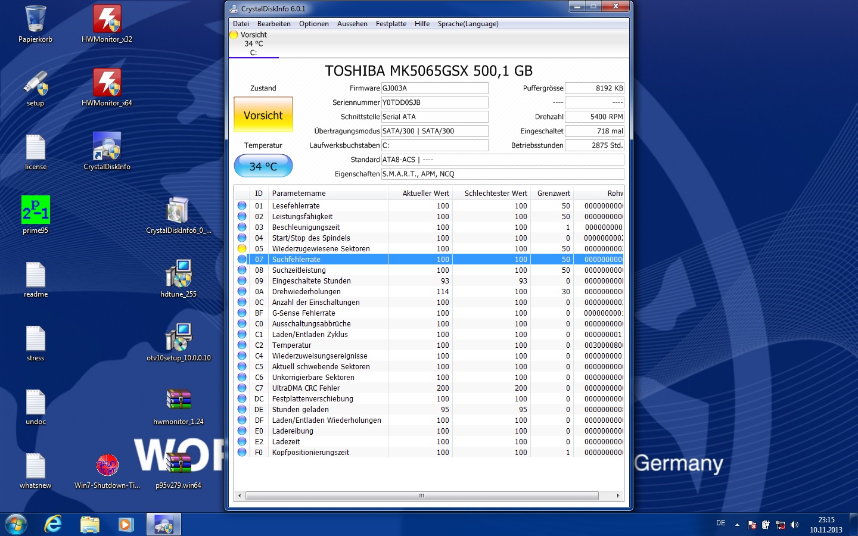The height and width of the screenshot is (536, 858).
Task: Show hidden tray icons arrow
Action: [x=737, y=525]
